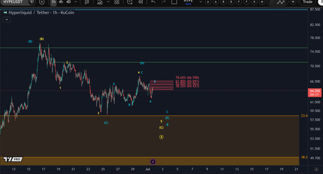
Task: Open the HYPEUSDT symbol search
Action: click(13, 2)
